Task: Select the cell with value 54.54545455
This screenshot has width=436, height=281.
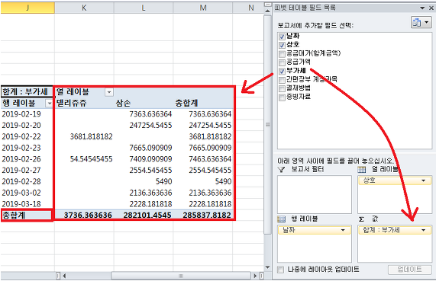Action: tap(84, 159)
